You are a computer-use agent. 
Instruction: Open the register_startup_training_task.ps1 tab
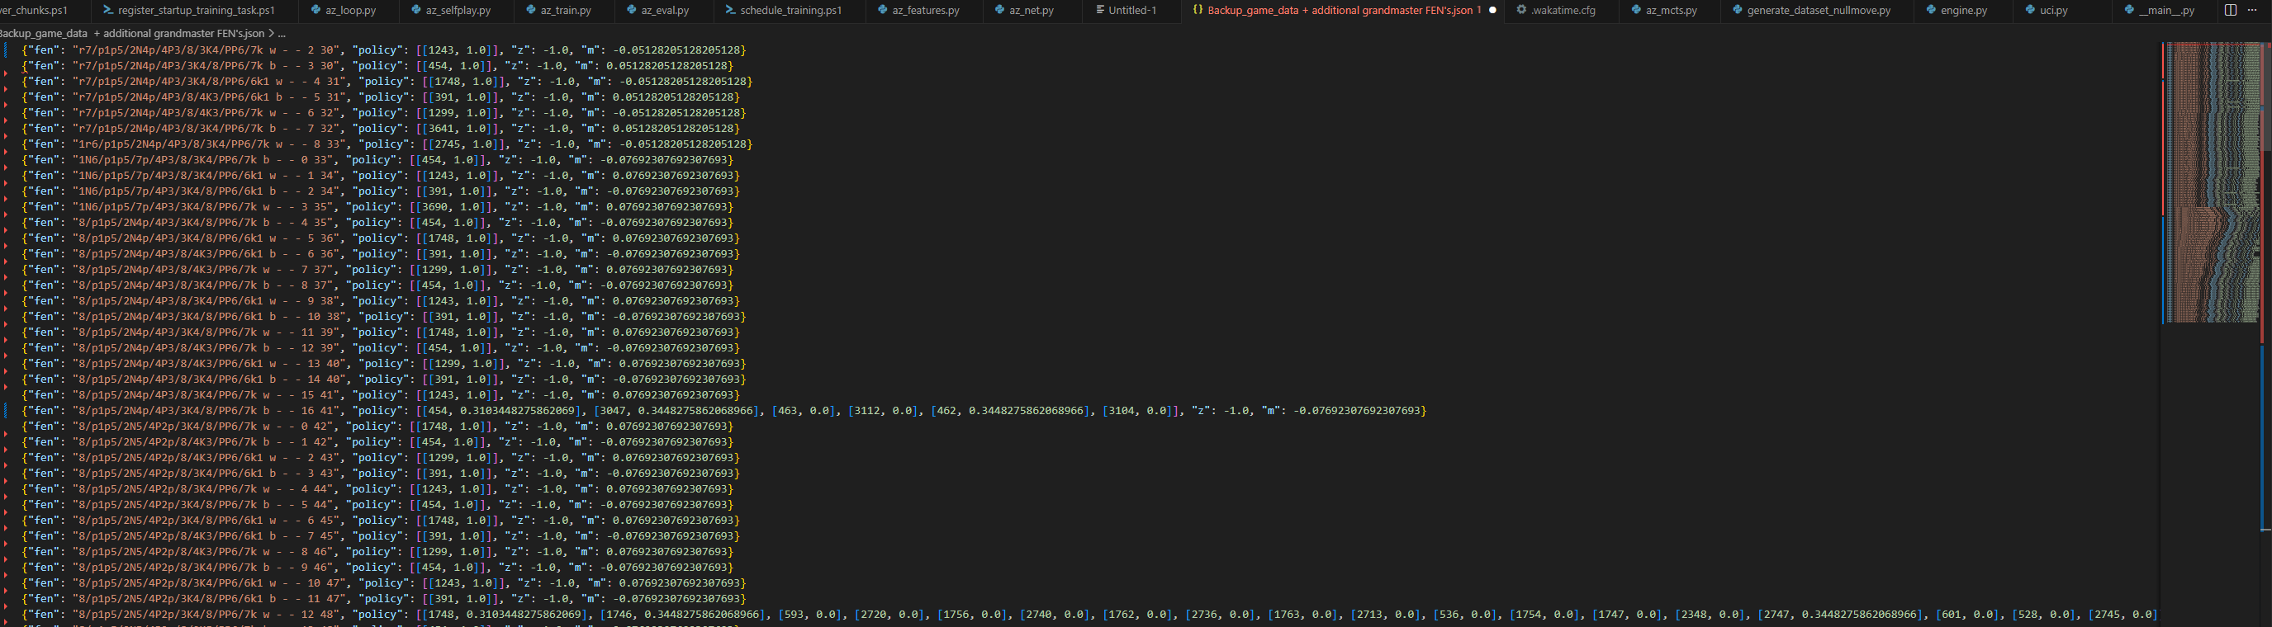point(196,11)
